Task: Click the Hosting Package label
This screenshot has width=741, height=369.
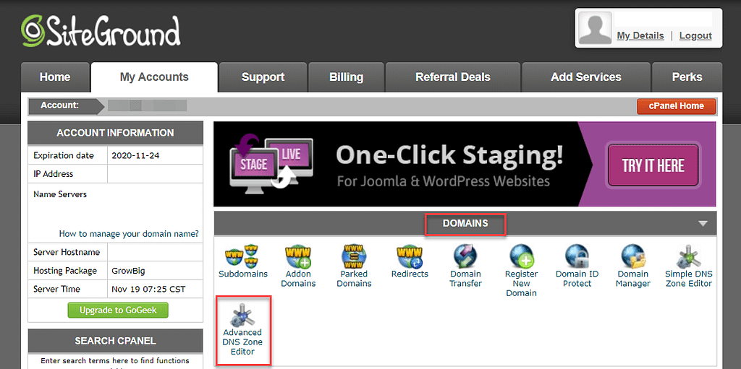Action: pyautogui.click(x=65, y=271)
